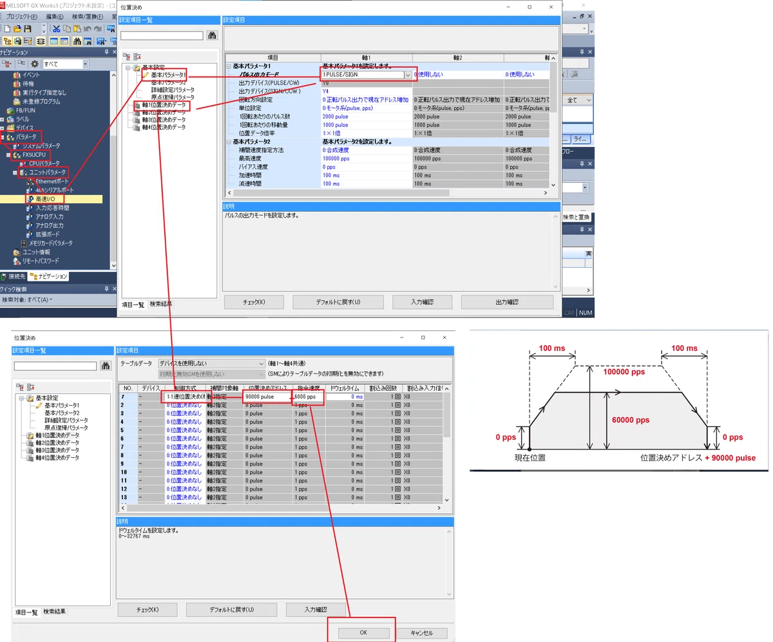
Task: Select アナログ入力 in navigation tree
Action: (x=49, y=217)
